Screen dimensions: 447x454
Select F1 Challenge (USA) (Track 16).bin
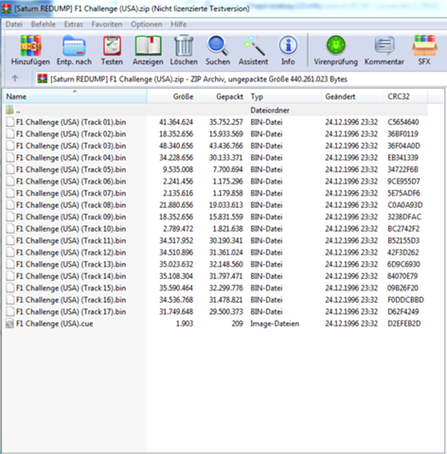pos(71,300)
